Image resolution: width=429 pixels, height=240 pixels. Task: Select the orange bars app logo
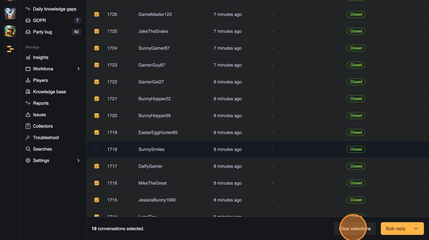10,49
